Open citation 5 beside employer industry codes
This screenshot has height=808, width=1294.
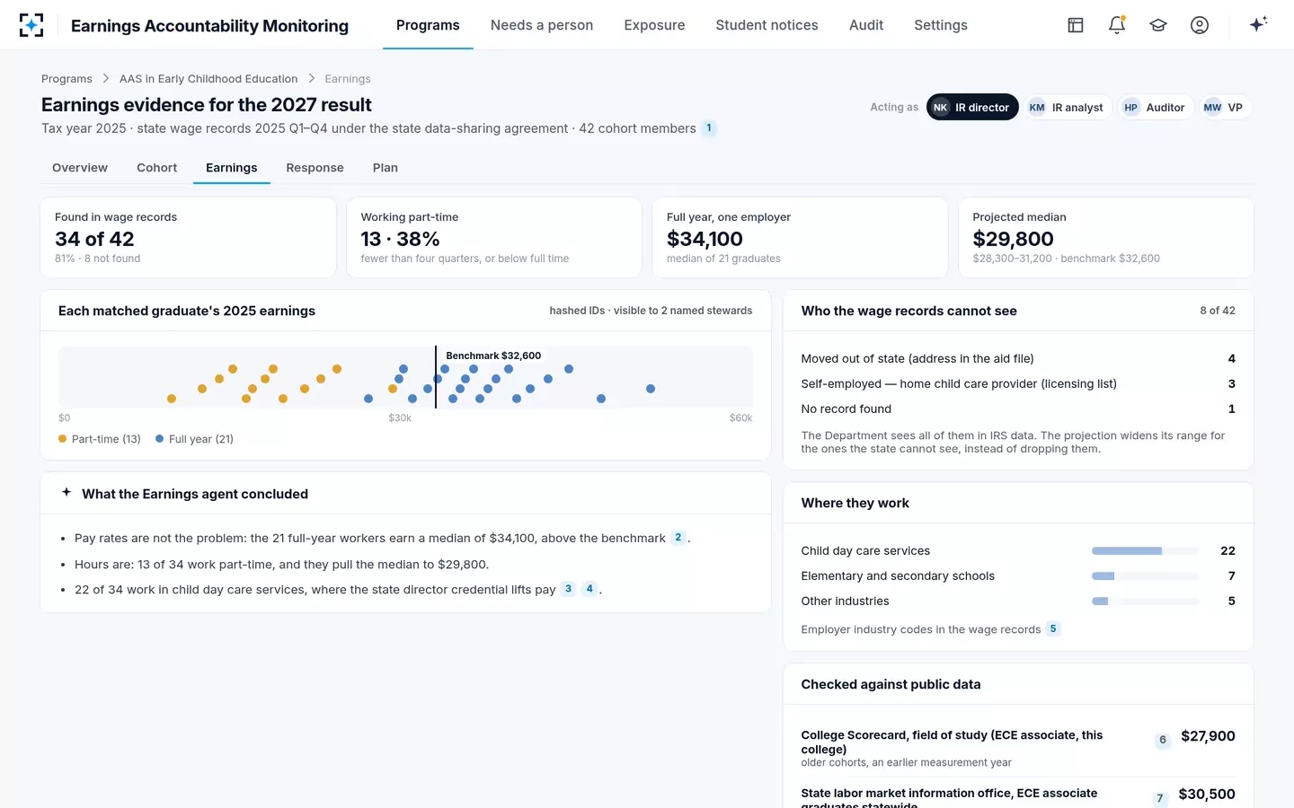[1053, 629]
